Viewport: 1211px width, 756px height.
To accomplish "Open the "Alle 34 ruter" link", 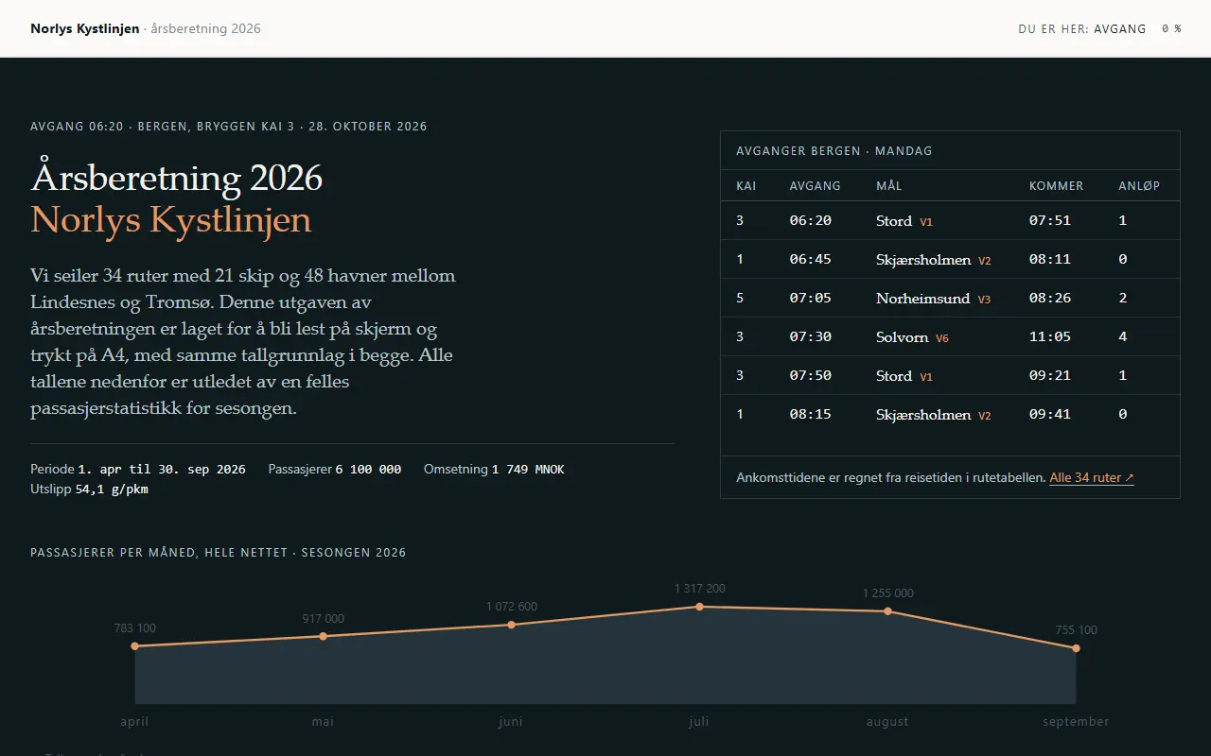I will click(1092, 477).
